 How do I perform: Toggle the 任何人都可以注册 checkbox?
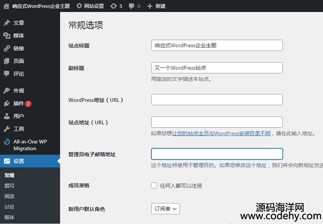click(154, 186)
